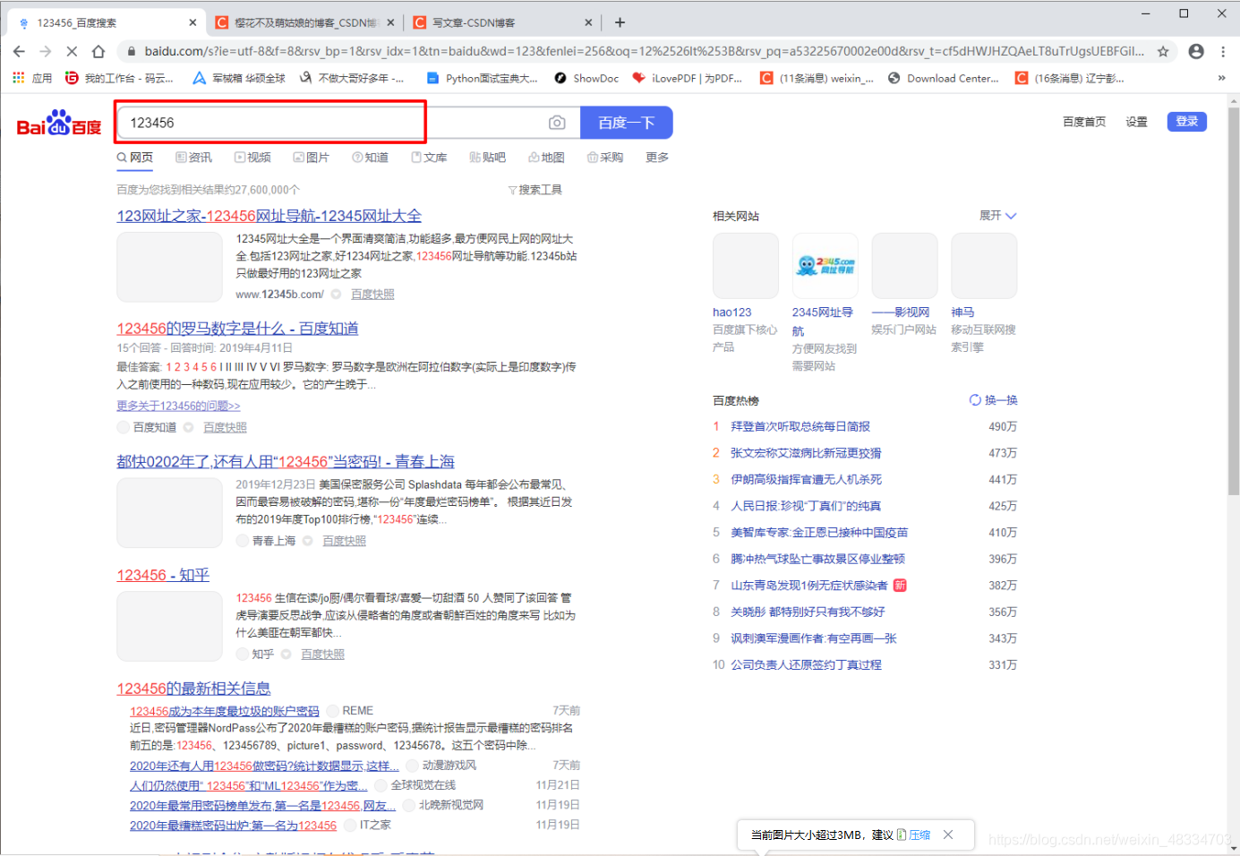Screen dimensions: 1240x856
Task: Close the 写文章-CSDN博客 browser tab
Action: pyautogui.click(x=588, y=22)
